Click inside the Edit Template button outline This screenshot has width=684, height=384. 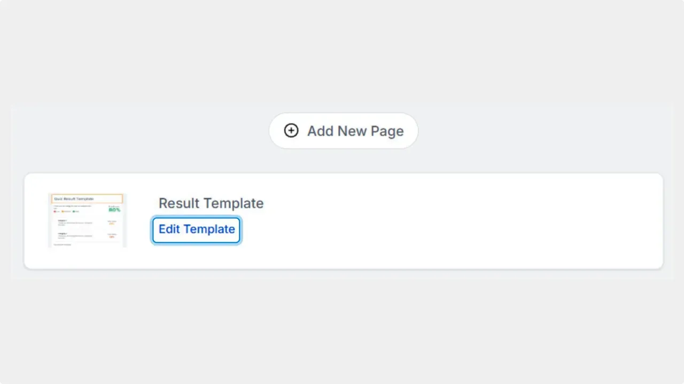(x=196, y=229)
